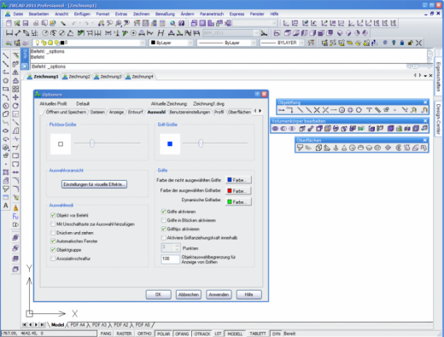This screenshot has height=337, width=444.
Task: Click the Fu icon in the modify toolbar
Action: pos(15,217)
